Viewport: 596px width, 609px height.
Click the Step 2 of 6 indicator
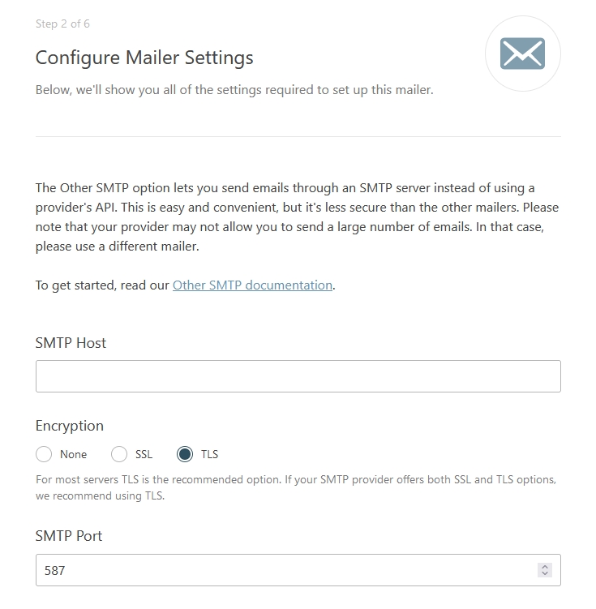(x=62, y=24)
